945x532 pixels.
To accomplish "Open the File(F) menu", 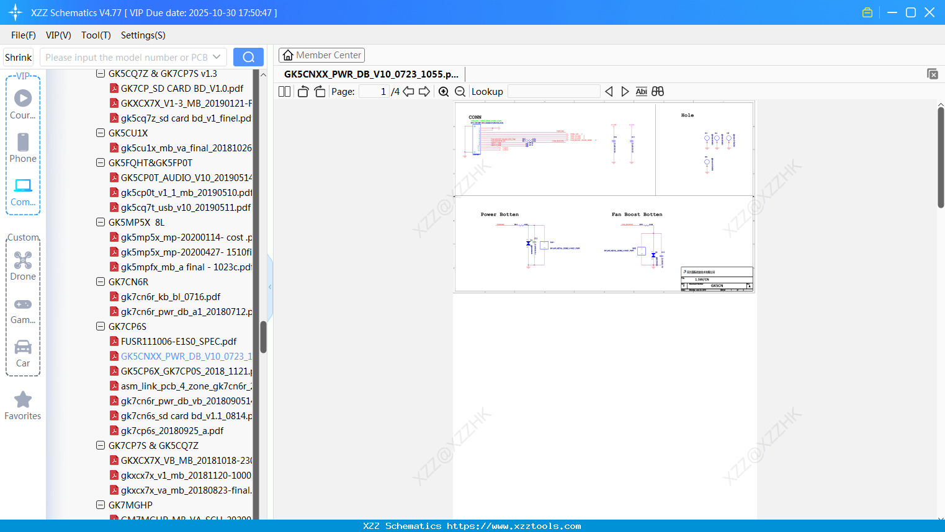I will 24,35.
